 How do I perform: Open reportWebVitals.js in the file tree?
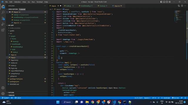point(17,71)
